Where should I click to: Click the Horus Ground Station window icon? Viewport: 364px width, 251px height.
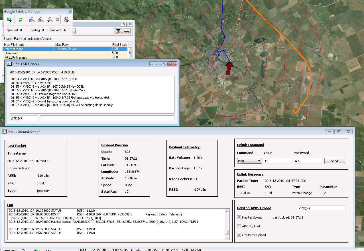pos(4,132)
